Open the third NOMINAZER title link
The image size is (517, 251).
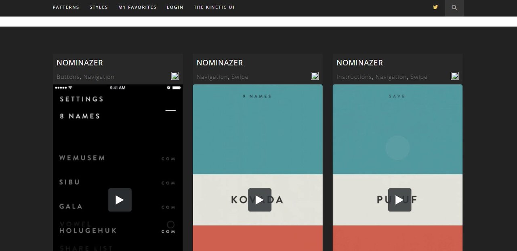[359, 63]
